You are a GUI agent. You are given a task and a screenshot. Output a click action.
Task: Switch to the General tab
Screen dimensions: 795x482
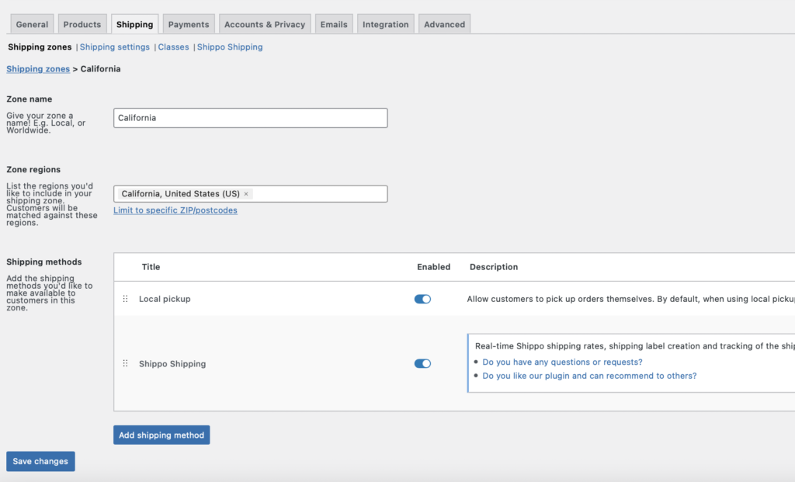tap(32, 24)
